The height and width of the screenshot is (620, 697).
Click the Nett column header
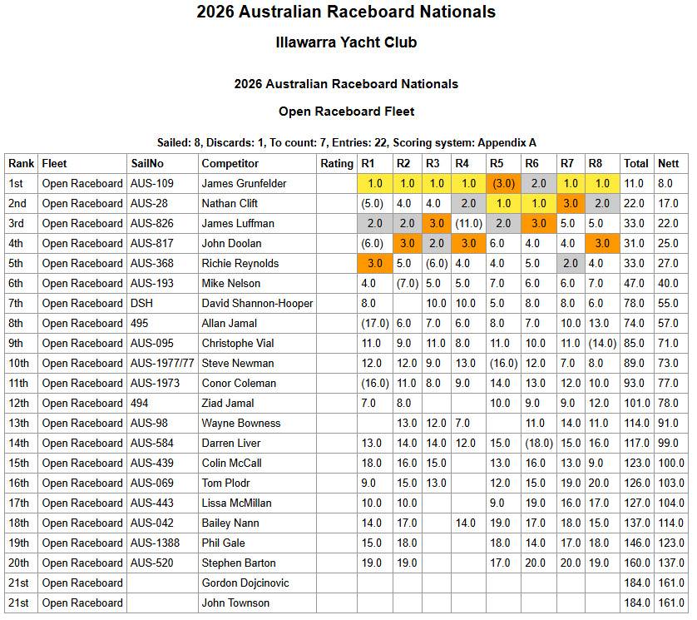[x=668, y=164]
